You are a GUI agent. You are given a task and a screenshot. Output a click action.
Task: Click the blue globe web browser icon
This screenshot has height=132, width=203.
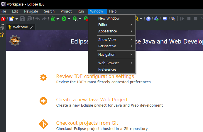coord(148,19)
